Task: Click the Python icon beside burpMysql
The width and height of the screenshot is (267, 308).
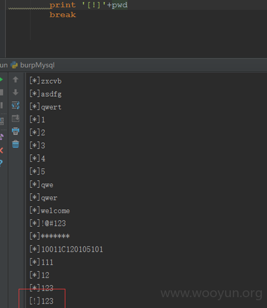Action: pyautogui.click(x=14, y=65)
